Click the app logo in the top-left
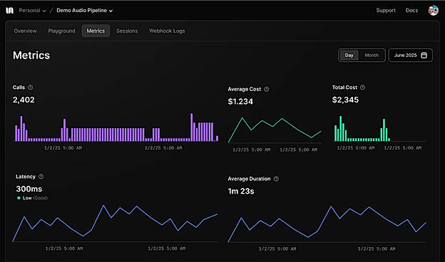This screenshot has width=445, height=262. 10,11
